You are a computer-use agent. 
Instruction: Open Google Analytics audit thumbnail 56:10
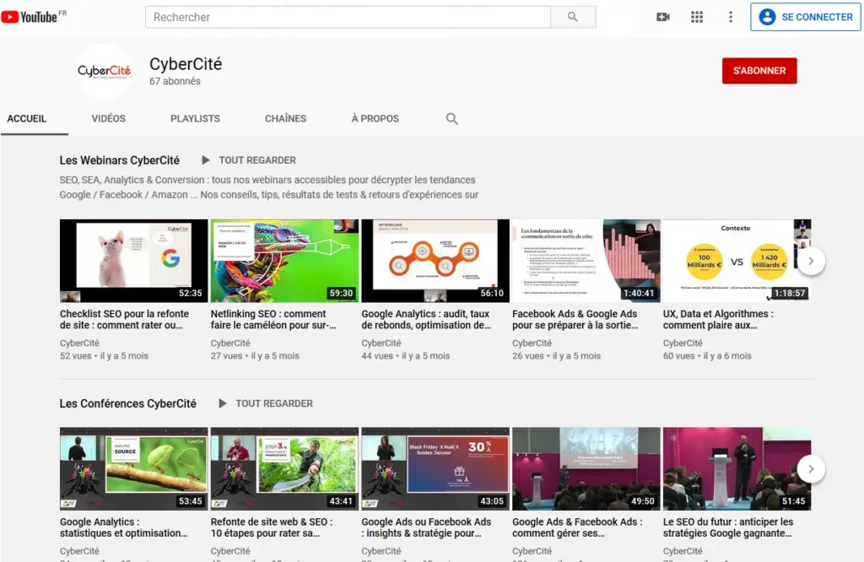[435, 261]
